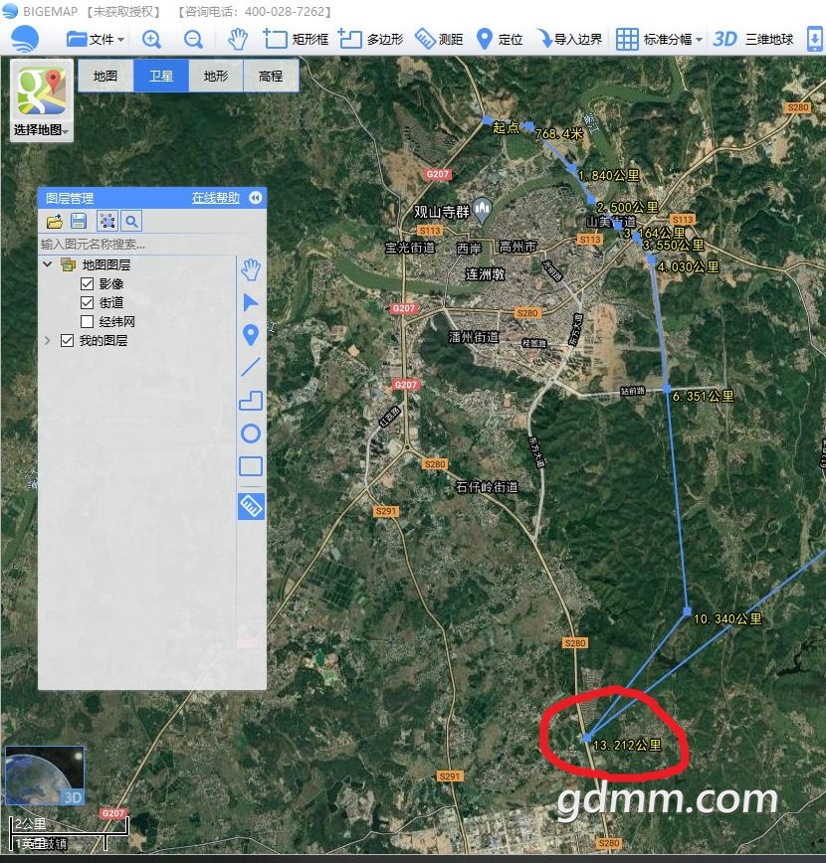Viewport: 826px width, 863px height.
Task: Click the 高州市 city label on map
Action: coord(517,247)
